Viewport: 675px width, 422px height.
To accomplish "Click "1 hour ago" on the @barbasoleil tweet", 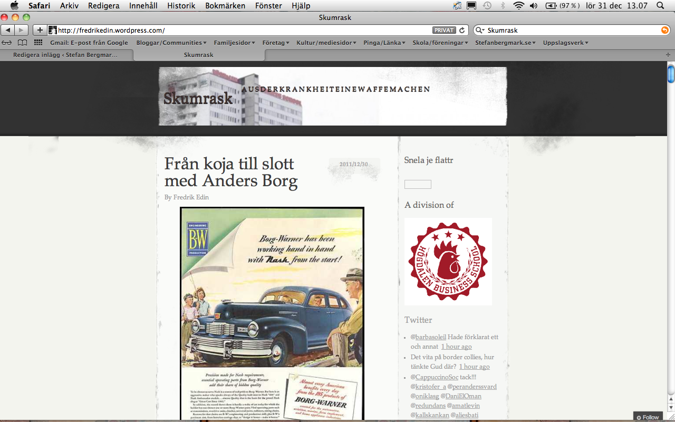I will click(x=457, y=347).
